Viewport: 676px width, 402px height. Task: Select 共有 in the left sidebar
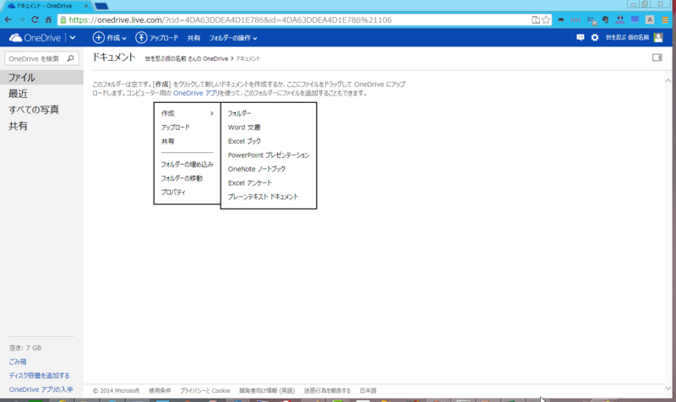(18, 126)
